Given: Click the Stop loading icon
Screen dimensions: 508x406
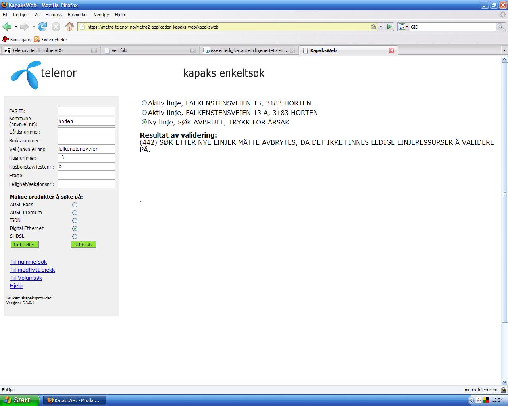Looking at the screenshot, I should [56, 27].
